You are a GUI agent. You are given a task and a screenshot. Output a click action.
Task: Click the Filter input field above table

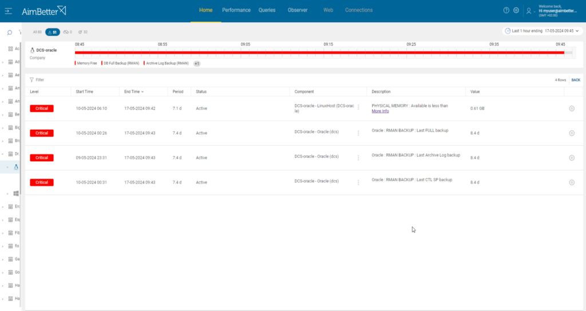(x=40, y=80)
